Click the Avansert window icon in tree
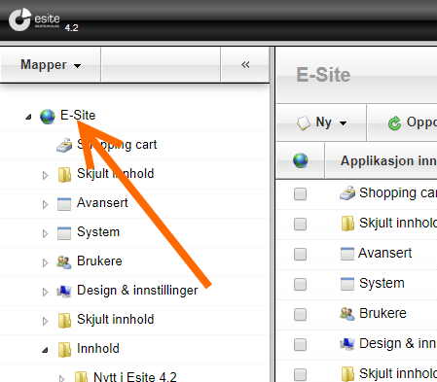This screenshot has width=437, height=382. (64, 204)
